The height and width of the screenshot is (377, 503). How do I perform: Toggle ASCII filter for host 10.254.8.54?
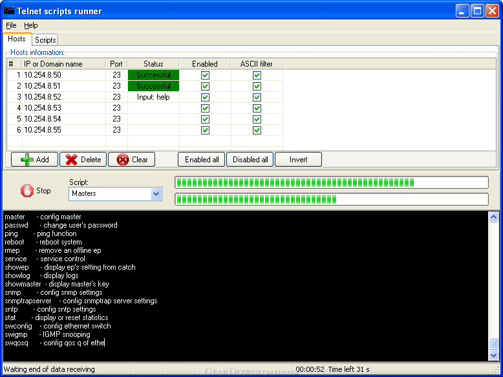coord(257,119)
